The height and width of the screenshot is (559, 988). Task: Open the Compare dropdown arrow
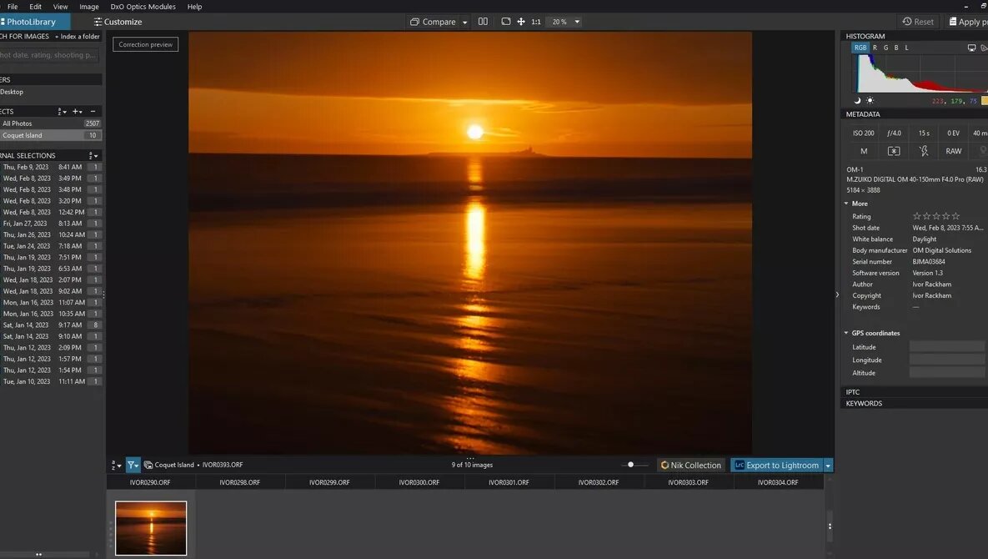[465, 23]
